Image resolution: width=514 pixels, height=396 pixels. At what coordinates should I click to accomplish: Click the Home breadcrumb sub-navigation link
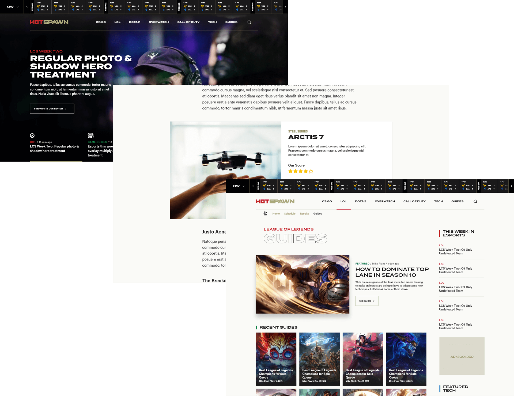click(x=276, y=214)
